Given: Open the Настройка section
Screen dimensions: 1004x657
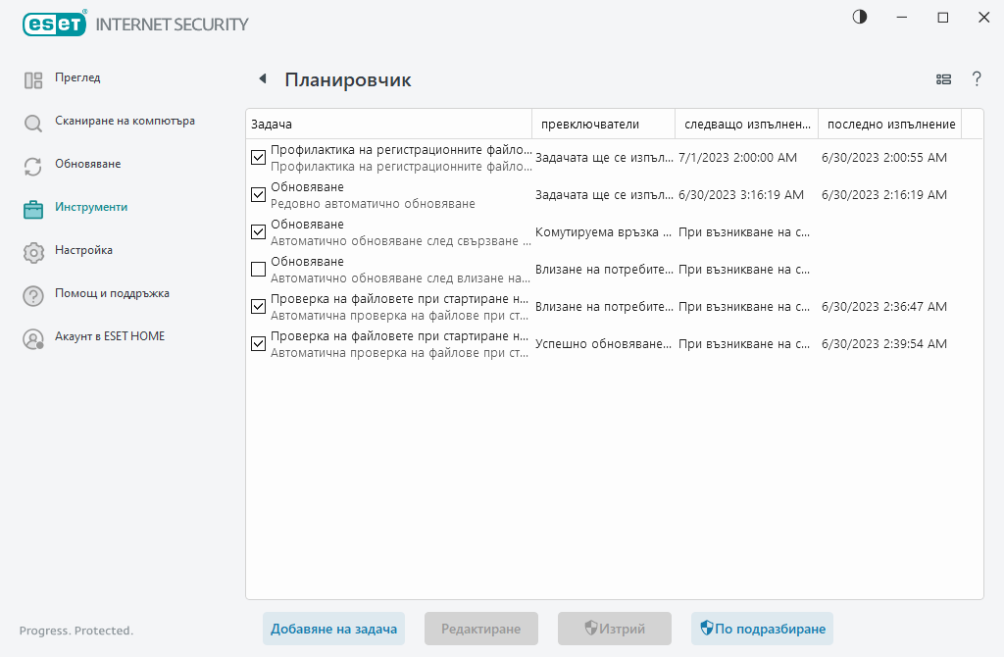Looking at the screenshot, I should tap(83, 250).
